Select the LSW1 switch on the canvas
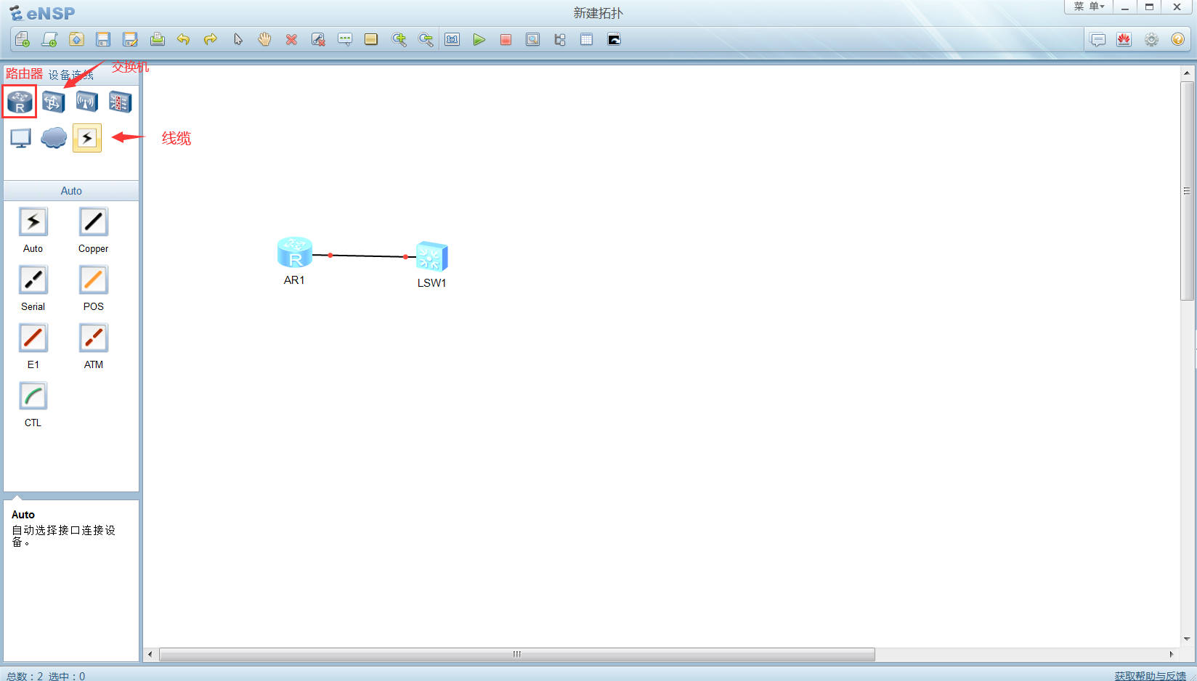The image size is (1197, 681). pyautogui.click(x=432, y=256)
